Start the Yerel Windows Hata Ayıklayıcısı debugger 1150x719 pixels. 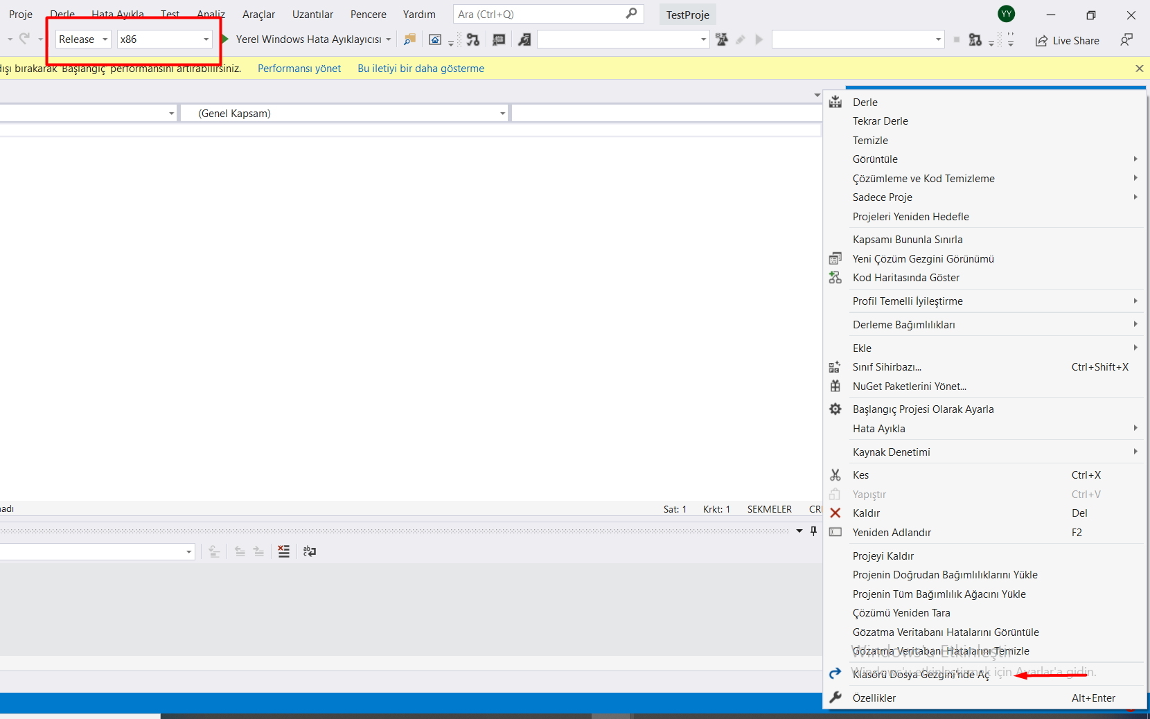pos(308,39)
